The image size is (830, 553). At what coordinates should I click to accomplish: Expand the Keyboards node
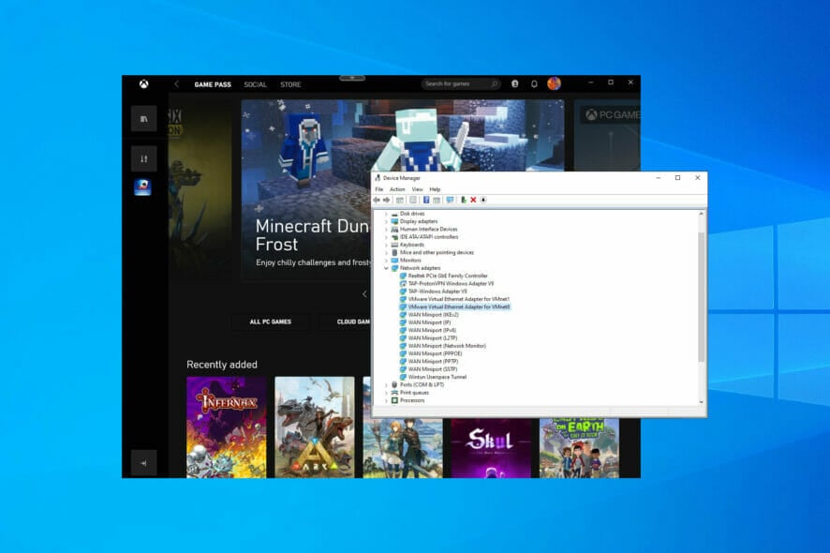pos(386,245)
